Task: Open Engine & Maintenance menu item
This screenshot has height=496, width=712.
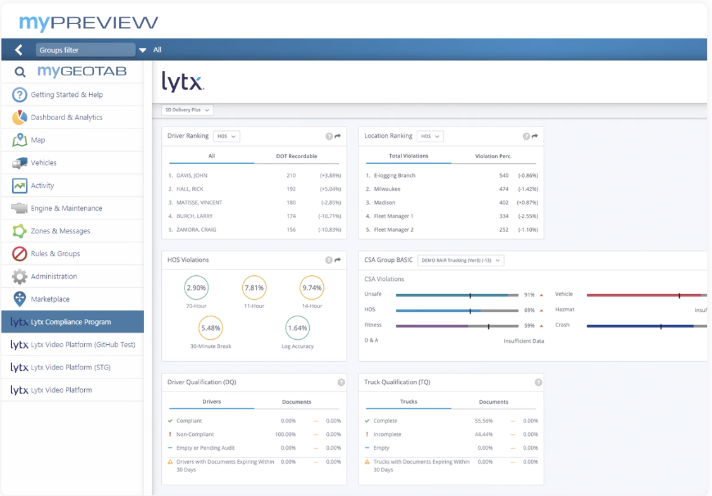Action: pos(66,209)
